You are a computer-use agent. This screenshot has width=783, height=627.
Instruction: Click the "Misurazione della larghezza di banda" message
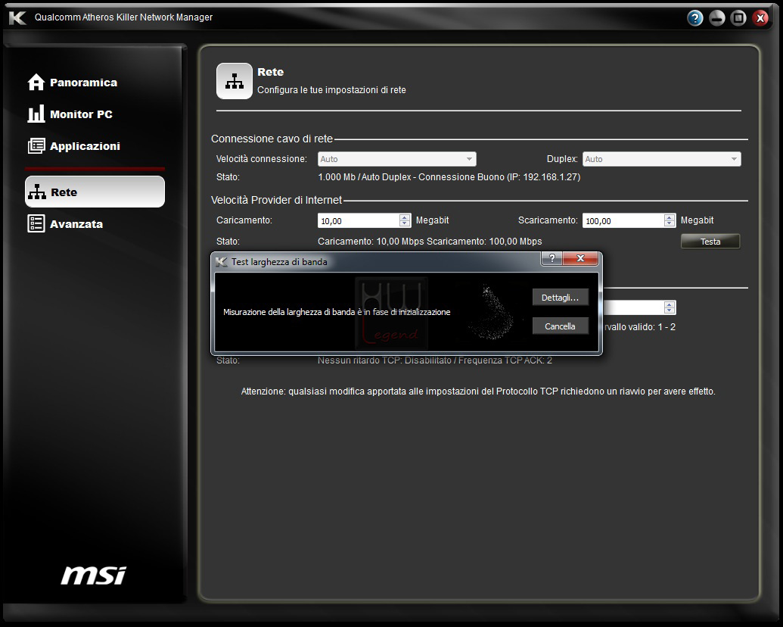click(337, 312)
